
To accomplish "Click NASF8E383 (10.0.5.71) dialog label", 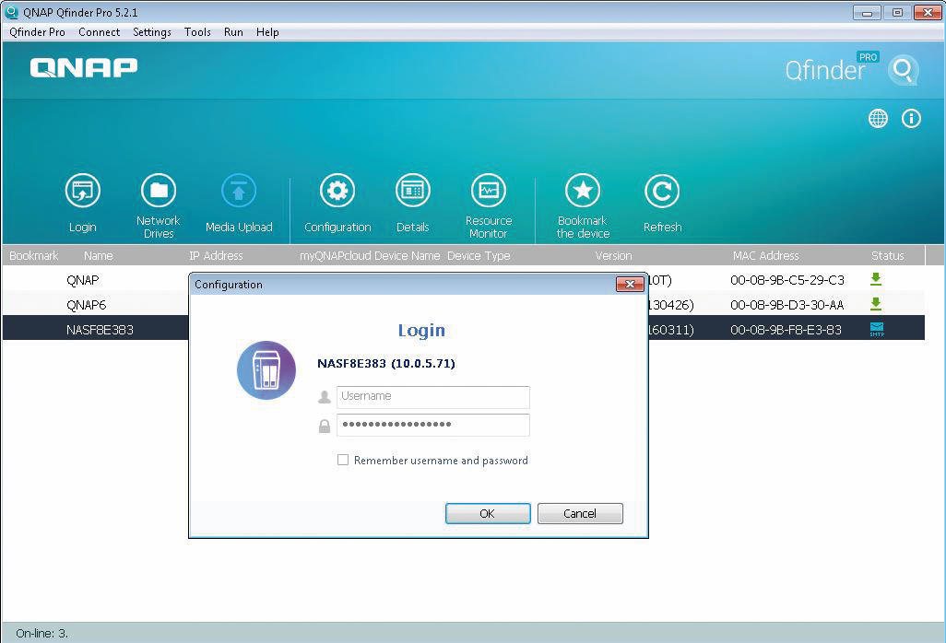I will [x=386, y=363].
